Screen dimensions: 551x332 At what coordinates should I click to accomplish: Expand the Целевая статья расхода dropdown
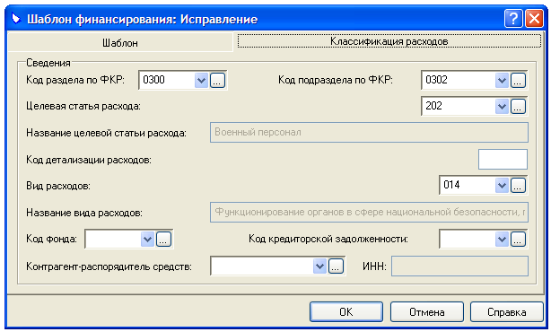pyautogui.click(x=503, y=107)
